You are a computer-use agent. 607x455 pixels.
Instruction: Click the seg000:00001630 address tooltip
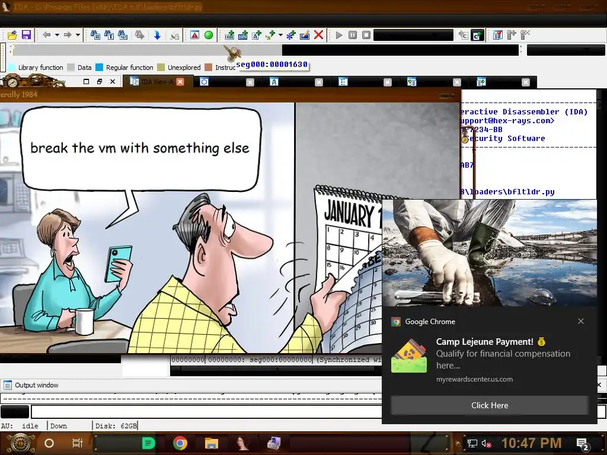point(271,65)
